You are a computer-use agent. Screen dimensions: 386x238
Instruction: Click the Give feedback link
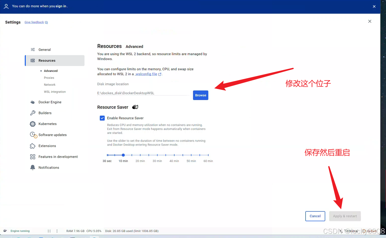pos(36,22)
